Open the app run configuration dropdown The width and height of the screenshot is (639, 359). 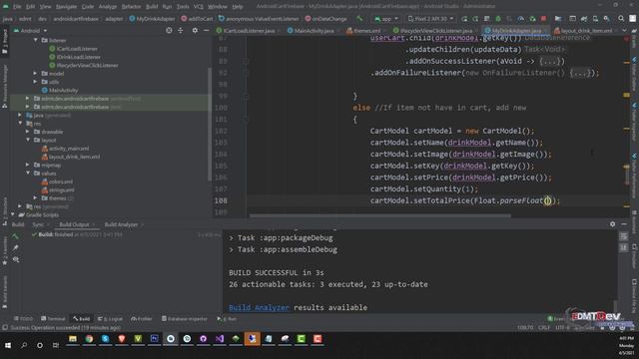tap(386, 19)
